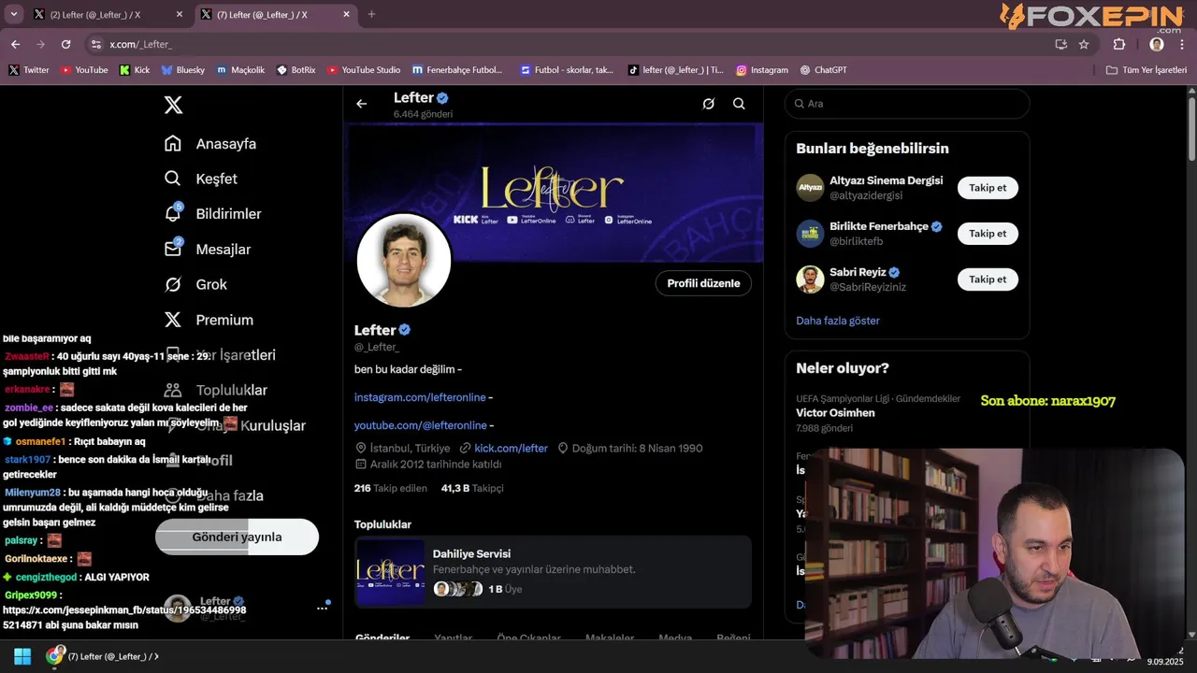Open the Twitter bookmark
1197x673 pixels.
coord(29,70)
